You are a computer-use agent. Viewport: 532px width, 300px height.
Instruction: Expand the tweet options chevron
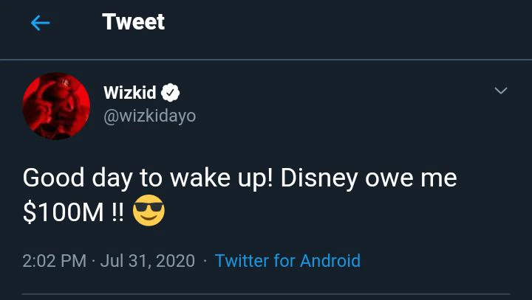tap(500, 91)
